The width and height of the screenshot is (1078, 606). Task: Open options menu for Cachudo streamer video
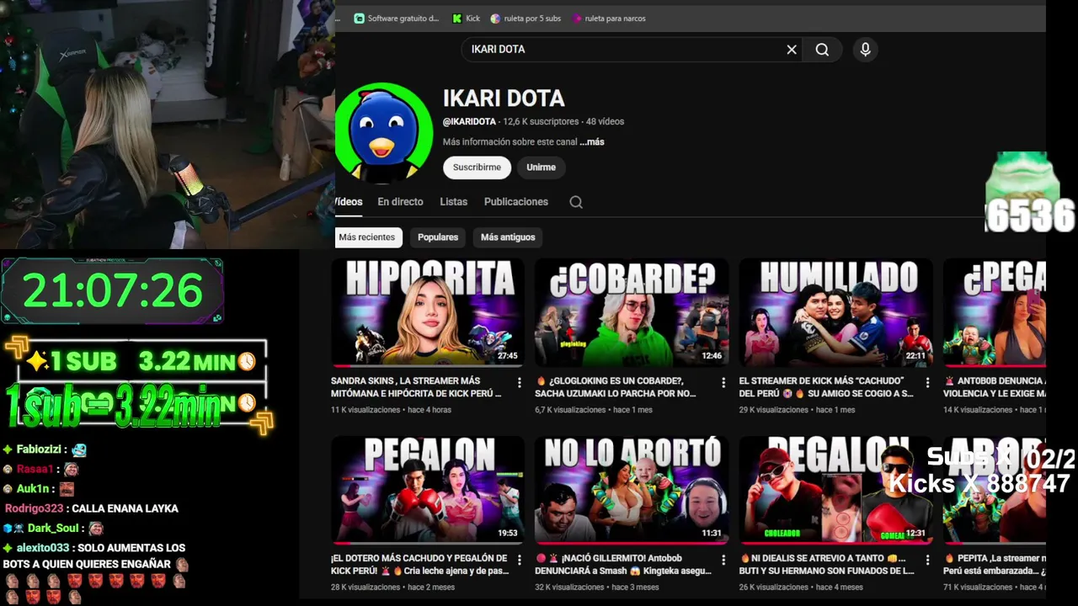pyautogui.click(x=927, y=383)
